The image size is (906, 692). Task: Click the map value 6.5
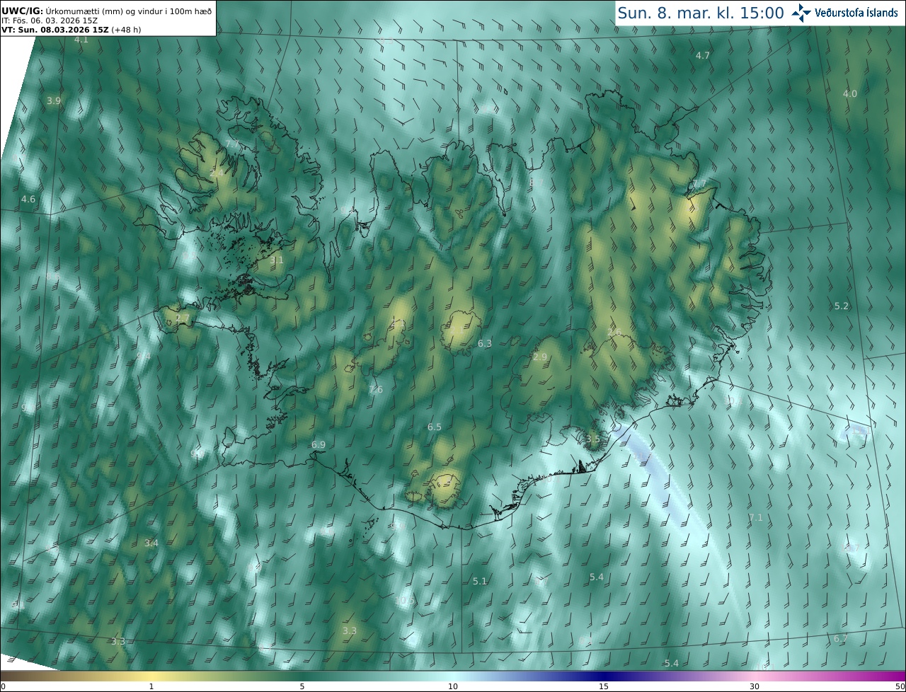coord(435,427)
